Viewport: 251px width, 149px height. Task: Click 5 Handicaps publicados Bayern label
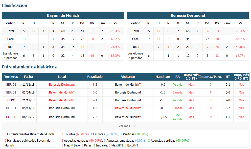(x=28, y=143)
